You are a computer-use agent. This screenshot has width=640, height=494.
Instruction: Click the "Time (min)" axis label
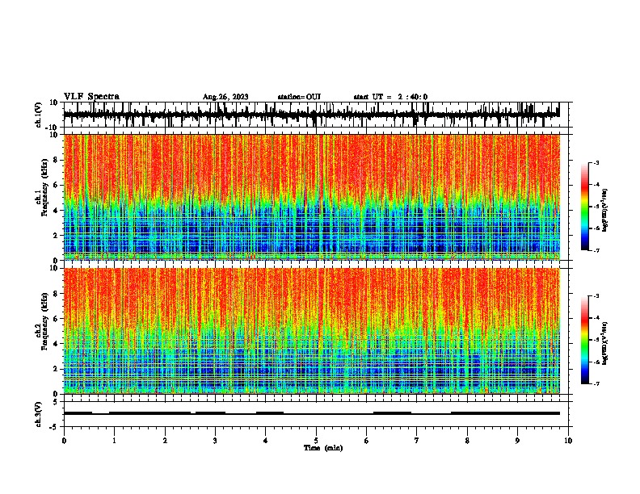coord(323,448)
